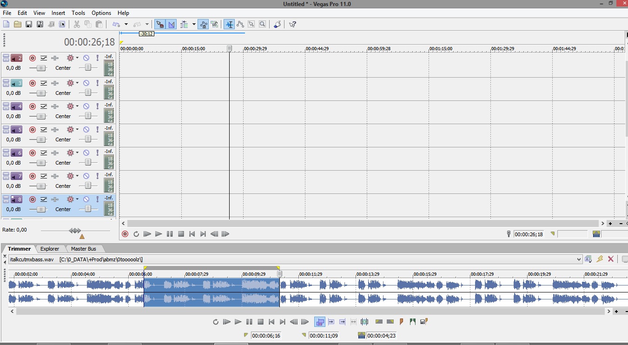Click the What's This help icon
This screenshot has width=628, height=345.
pos(292,24)
